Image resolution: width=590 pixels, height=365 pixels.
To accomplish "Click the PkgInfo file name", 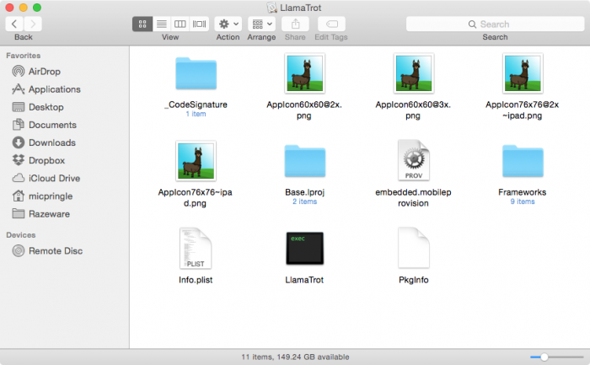I will (x=414, y=280).
